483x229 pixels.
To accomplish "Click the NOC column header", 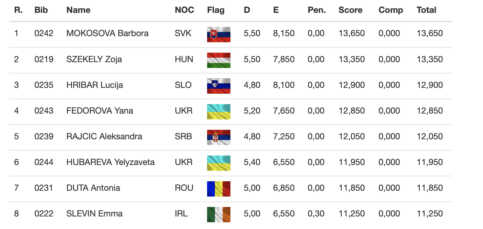I will (x=184, y=10).
